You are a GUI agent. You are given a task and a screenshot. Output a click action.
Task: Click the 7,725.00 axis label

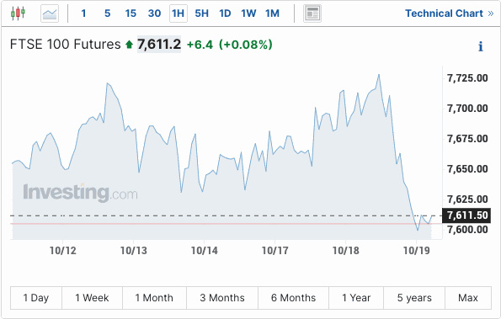pyautogui.click(x=467, y=78)
